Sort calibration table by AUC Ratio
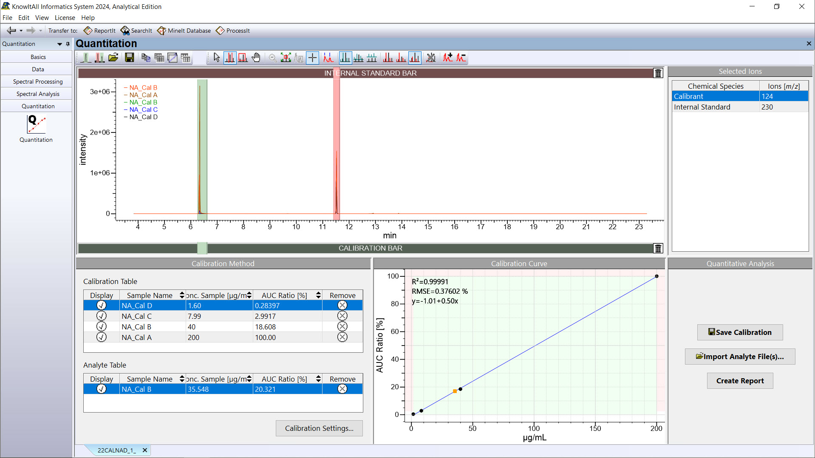 point(318,295)
